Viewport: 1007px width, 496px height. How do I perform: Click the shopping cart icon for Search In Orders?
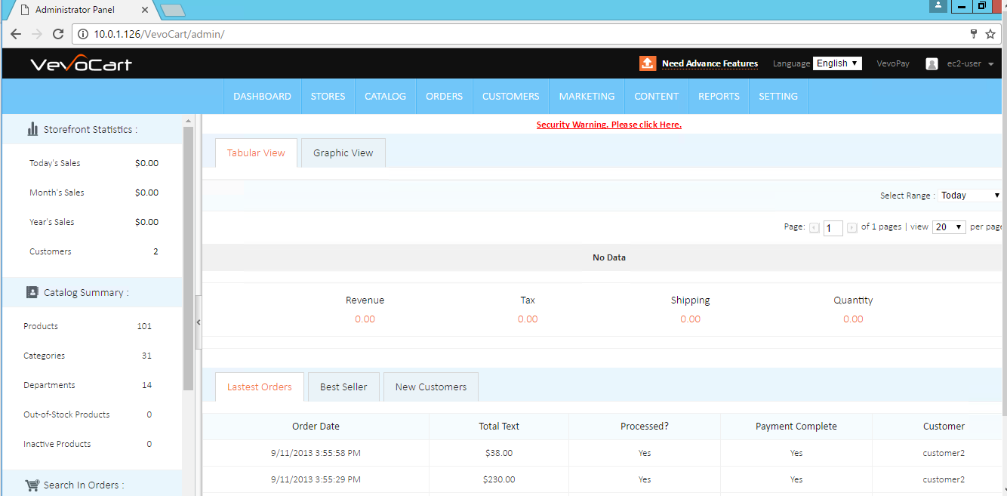(32, 485)
